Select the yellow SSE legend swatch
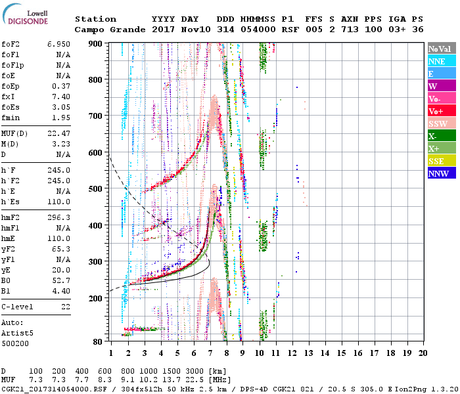This screenshot has height=394, width=460. tap(441, 161)
